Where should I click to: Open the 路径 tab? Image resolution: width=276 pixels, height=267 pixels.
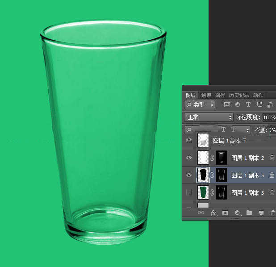pyautogui.click(x=220, y=95)
